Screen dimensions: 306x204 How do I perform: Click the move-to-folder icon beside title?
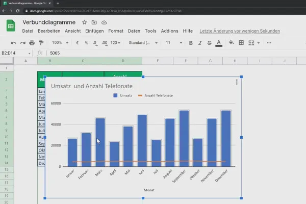tap(94, 22)
